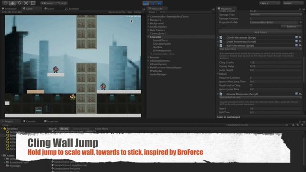Viewport: 306px width, 172px height.
Task: Select AudioManager in Hierarchy
Action: pyautogui.click(x=158, y=75)
